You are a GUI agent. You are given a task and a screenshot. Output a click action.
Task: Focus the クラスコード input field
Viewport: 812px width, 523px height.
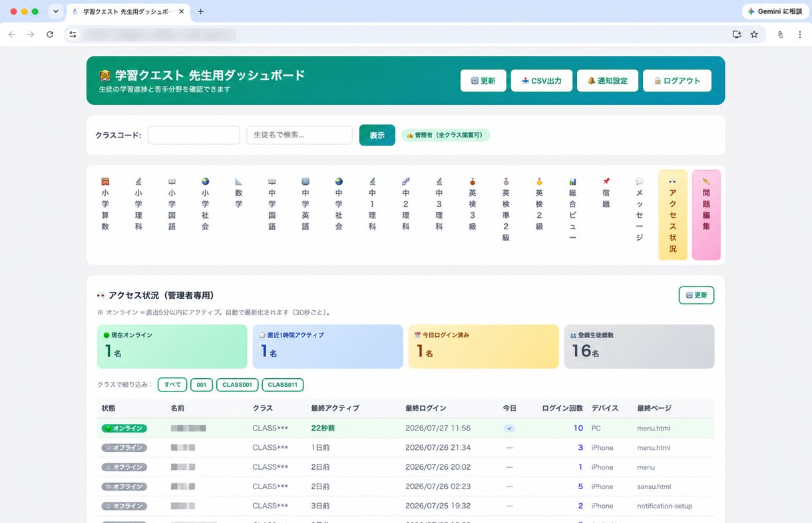point(194,135)
